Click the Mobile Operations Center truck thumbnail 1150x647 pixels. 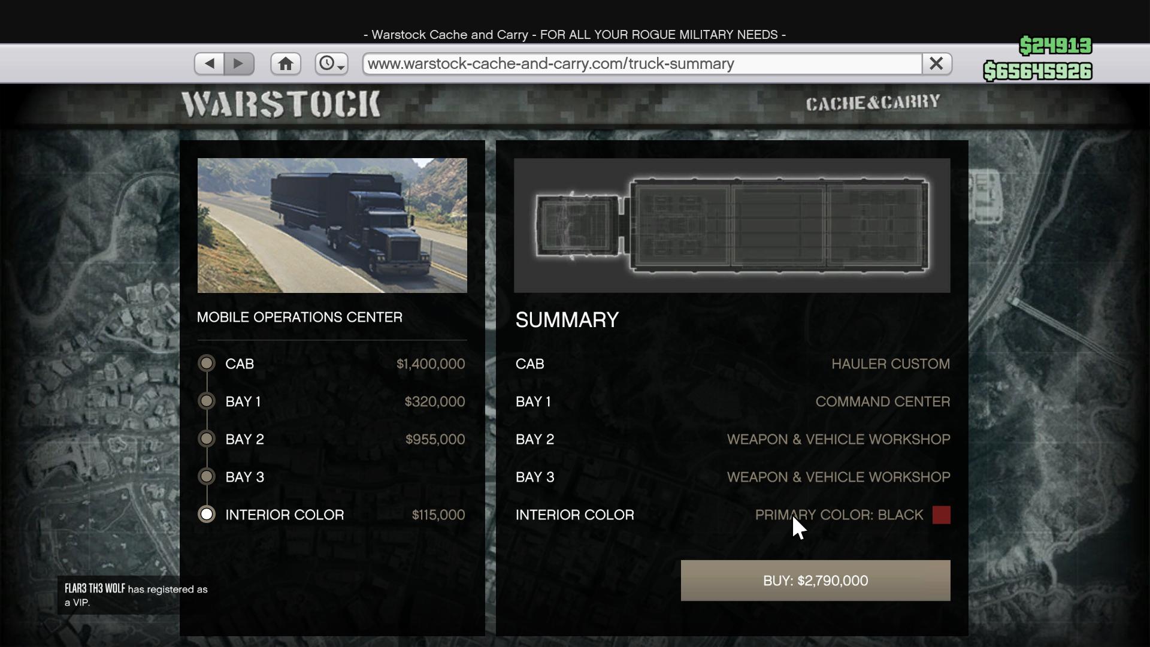332,225
